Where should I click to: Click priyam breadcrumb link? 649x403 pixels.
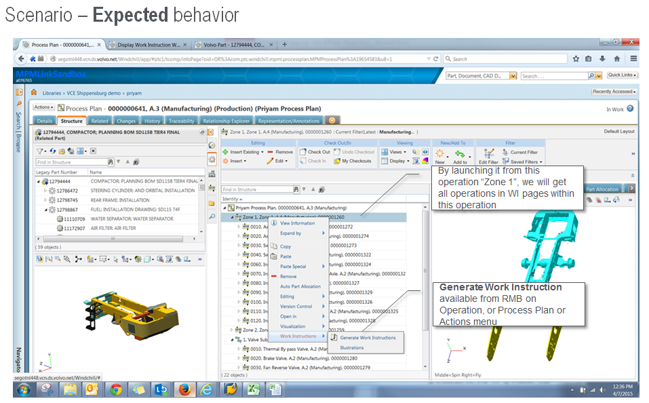pos(134,93)
